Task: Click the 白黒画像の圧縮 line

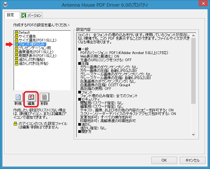Action: (x=105, y=85)
